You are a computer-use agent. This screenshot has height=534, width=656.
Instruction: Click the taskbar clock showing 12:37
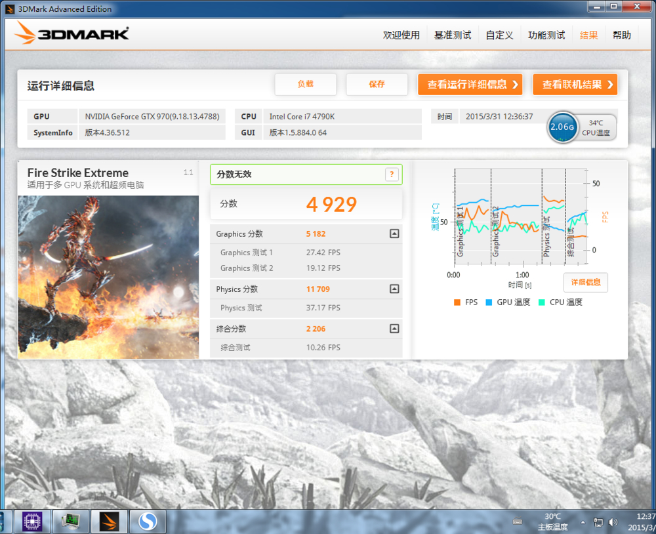[x=642, y=522]
